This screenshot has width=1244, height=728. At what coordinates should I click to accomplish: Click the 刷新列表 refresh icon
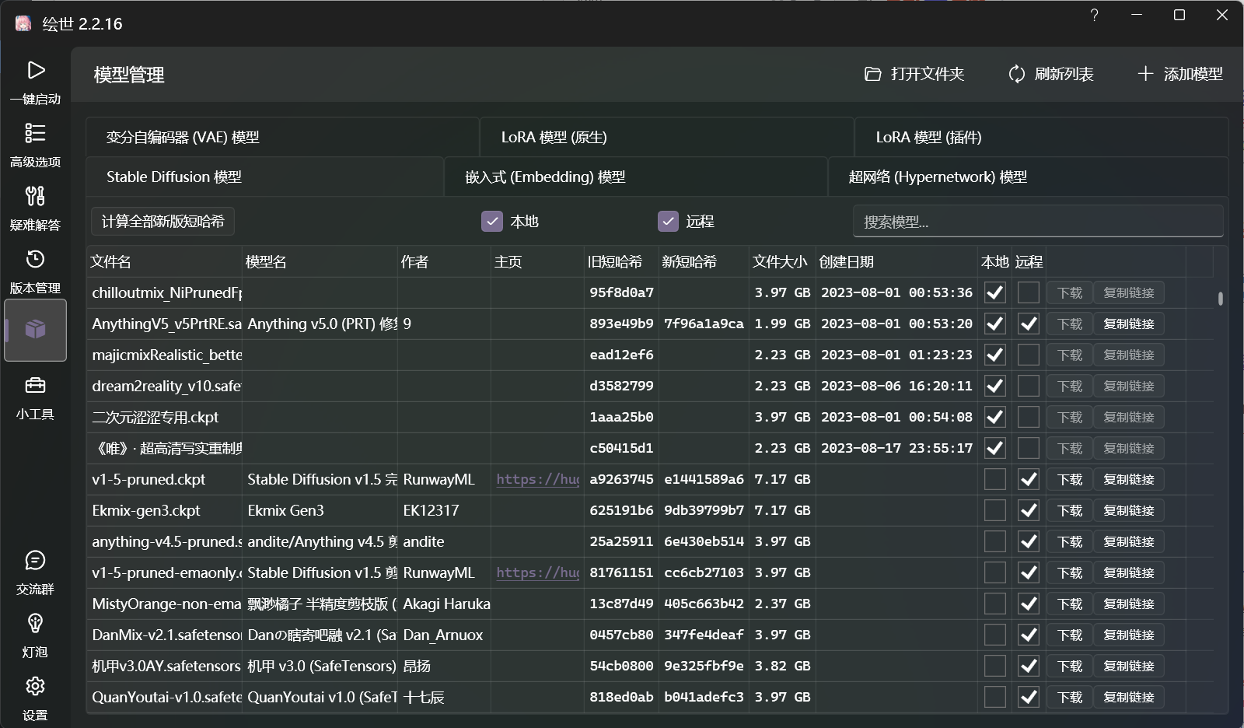point(1017,74)
